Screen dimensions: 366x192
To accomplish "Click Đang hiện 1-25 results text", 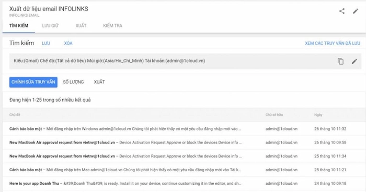I will 50,100.
